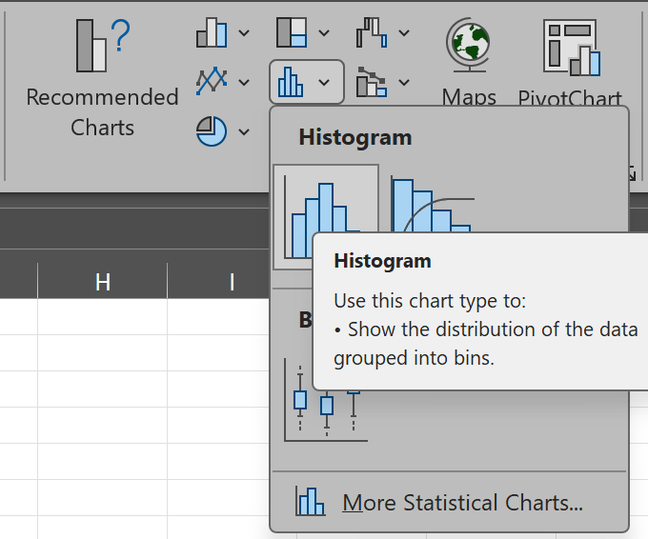This screenshot has width=648, height=539.
Task: Expand the Hierarchy Chart dropdown arrow
Action: pyautogui.click(x=324, y=32)
